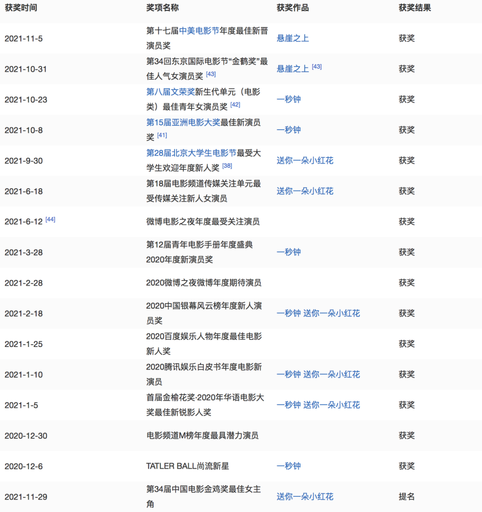Select the date 2021-6-12
This screenshot has width=482, height=512.
[24, 221]
